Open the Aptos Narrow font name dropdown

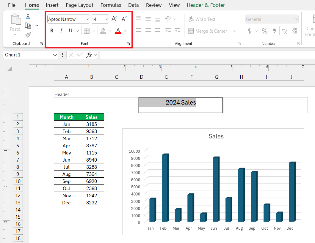tap(87, 19)
